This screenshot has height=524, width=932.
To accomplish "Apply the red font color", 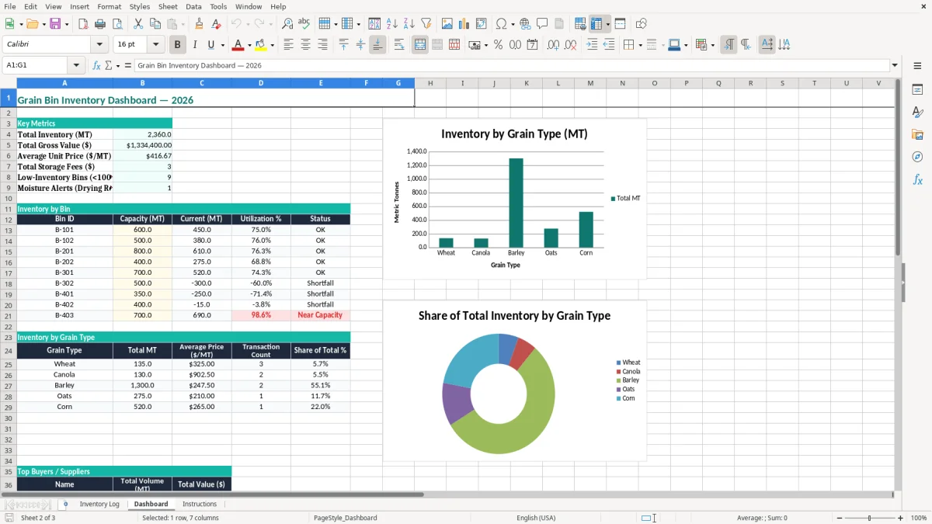I will click(238, 45).
